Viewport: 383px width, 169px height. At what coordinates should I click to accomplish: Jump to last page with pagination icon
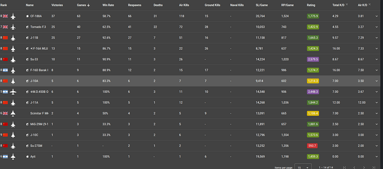click(374, 167)
